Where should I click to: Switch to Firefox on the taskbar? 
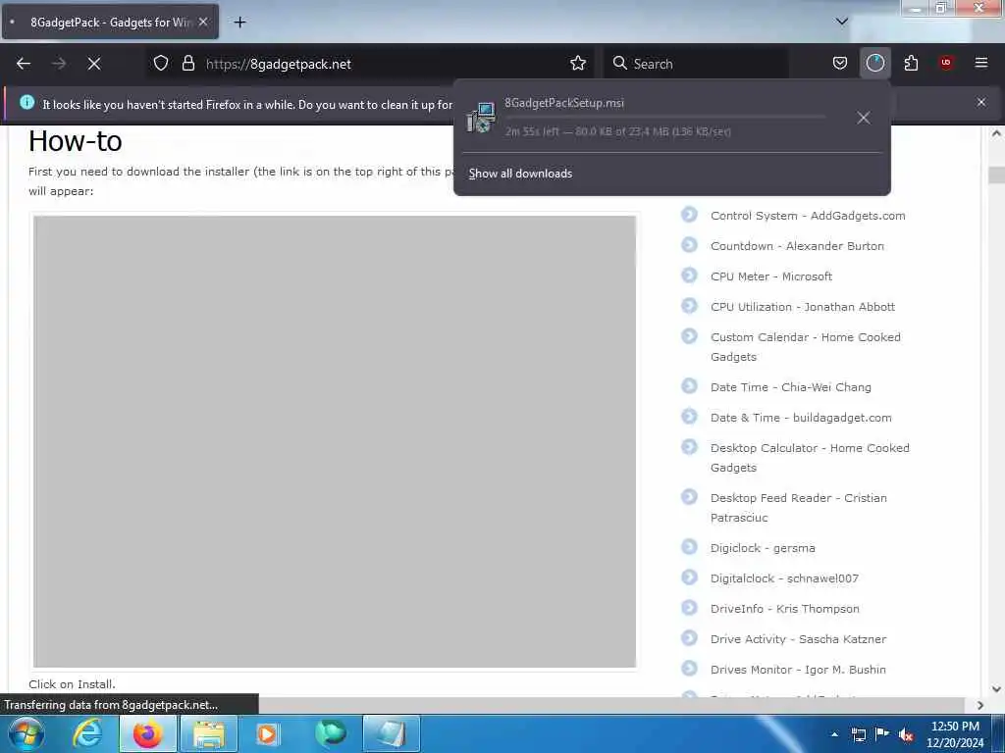click(148, 733)
